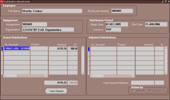This screenshot has width=170, height=100.
Task: Click the Actual Distributions horizontal scrollbar thumb
Action: tap(11, 76)
